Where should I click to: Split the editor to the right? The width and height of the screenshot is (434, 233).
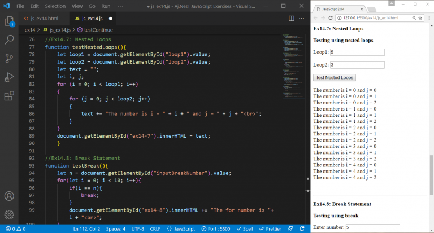292,19
